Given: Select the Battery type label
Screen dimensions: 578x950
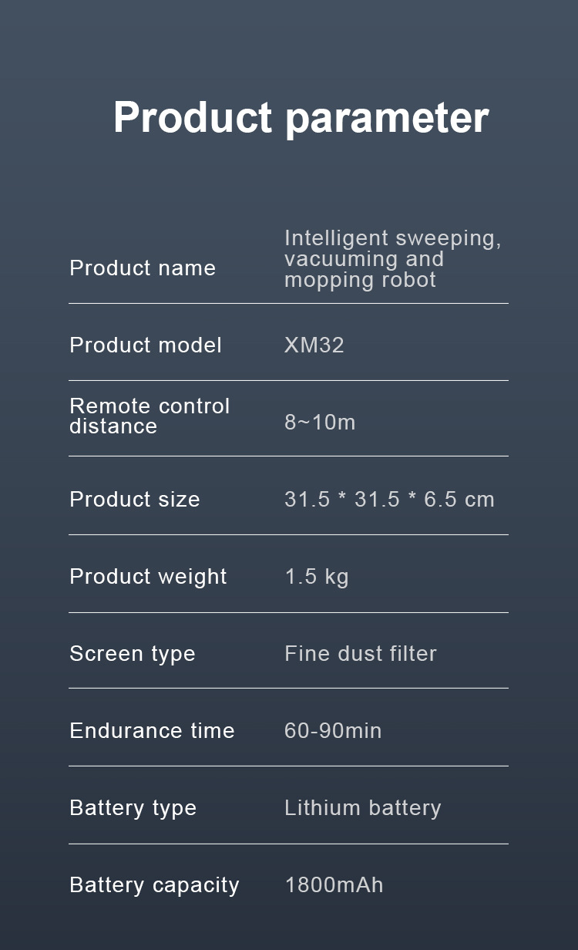Looking at the screenshot, I should (x=133, y=808).
